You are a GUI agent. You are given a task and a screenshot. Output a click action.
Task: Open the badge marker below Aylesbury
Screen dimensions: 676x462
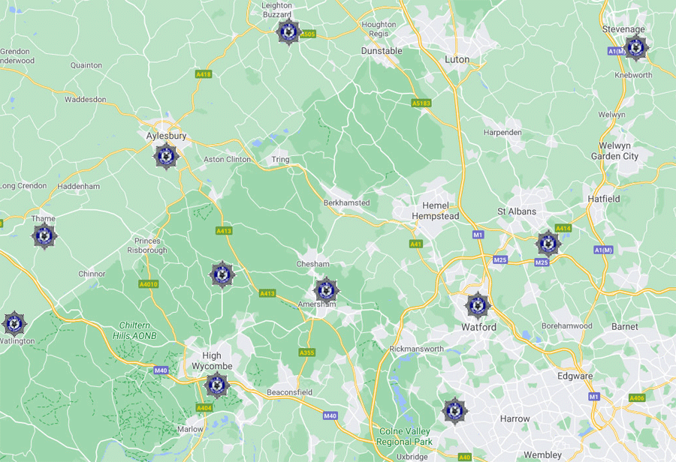[x=166, y=156]
